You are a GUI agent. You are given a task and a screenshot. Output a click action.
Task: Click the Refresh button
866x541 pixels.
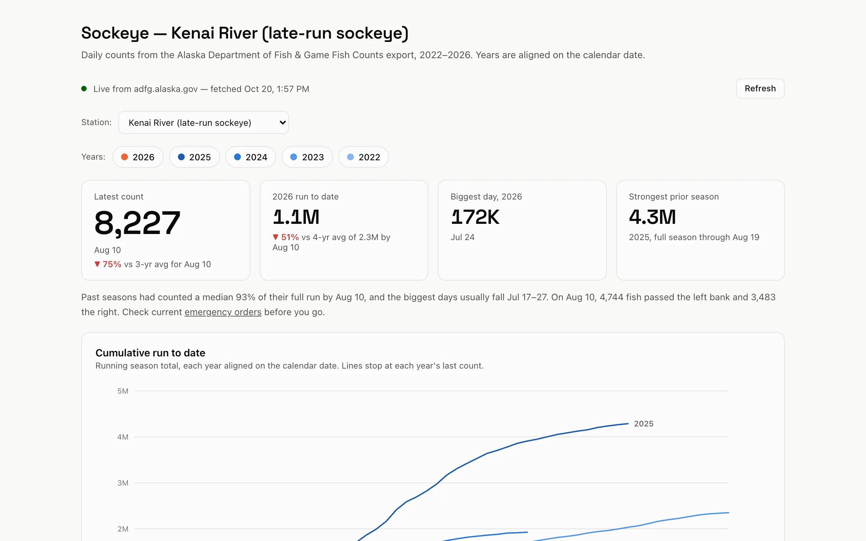pos(760,89)
